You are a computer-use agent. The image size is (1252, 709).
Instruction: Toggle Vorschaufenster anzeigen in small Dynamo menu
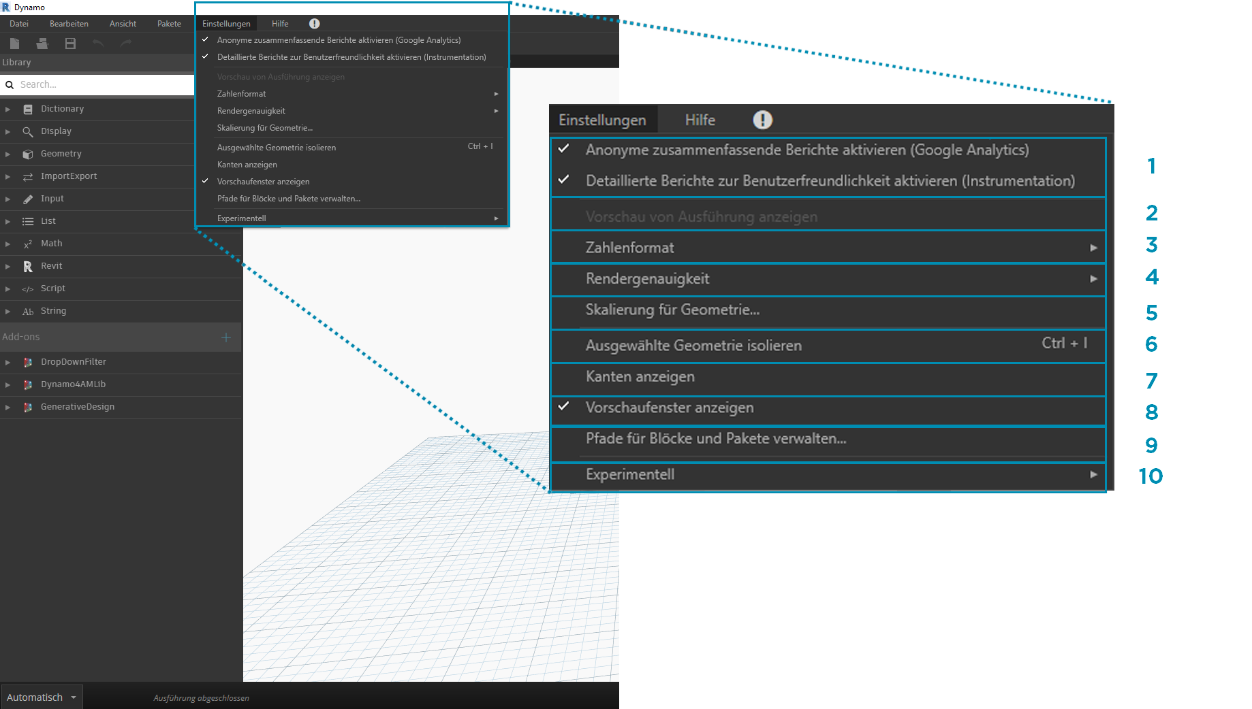tap(352, 182)
